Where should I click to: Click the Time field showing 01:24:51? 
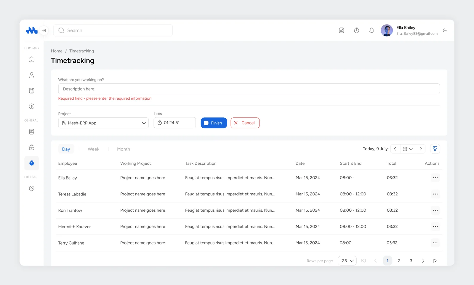coord(174,123)
